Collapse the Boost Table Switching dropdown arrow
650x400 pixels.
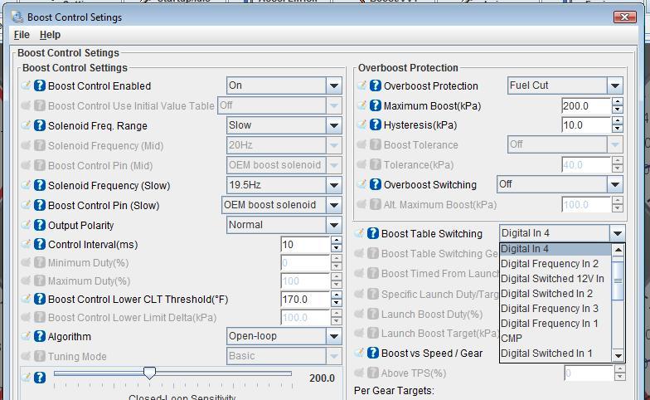coord(617,234)
